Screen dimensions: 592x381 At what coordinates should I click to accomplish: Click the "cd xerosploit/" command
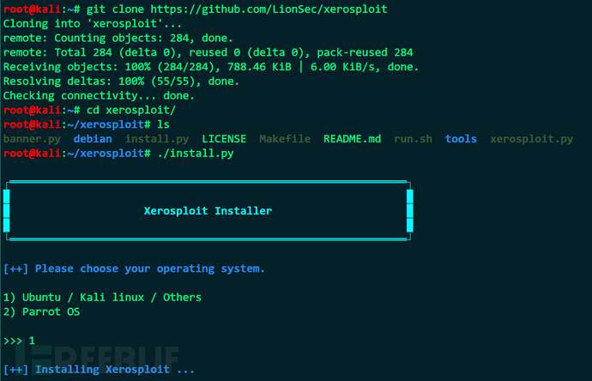(131, 110)
